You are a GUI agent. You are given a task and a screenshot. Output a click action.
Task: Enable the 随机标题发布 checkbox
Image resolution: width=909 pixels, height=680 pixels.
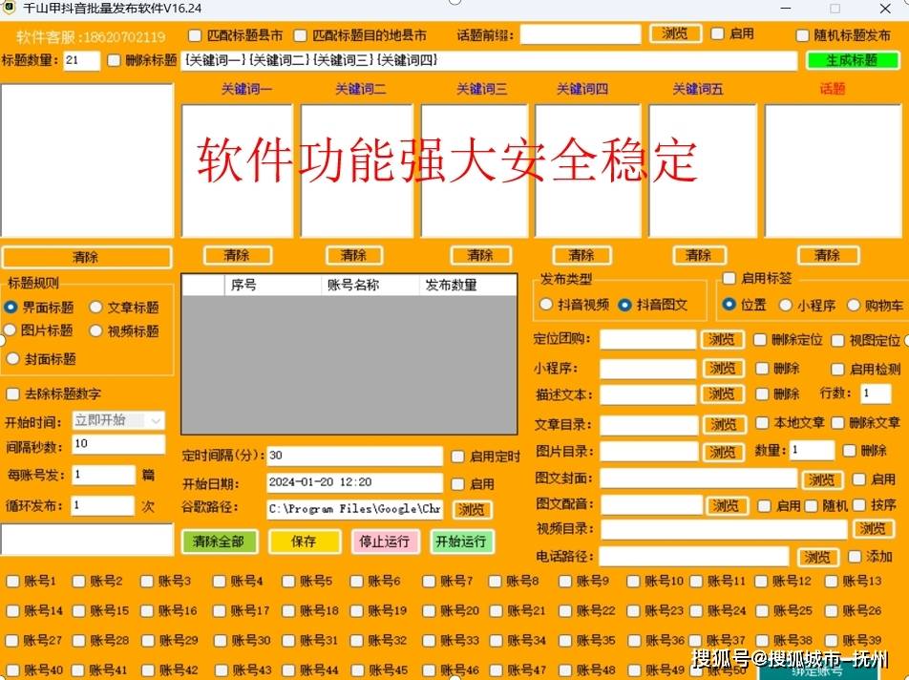coord(802,36)
